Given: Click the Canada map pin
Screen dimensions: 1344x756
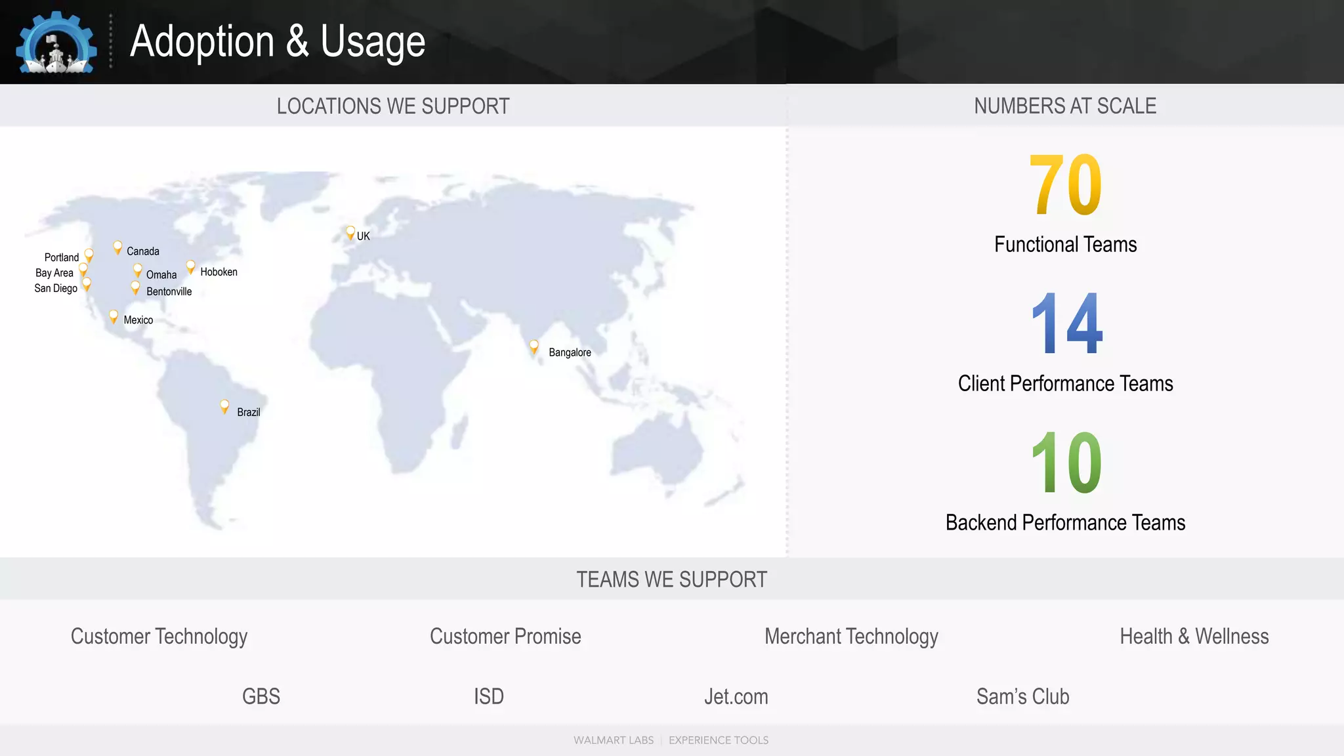Looking at the screenshot, I should point(117,248).
